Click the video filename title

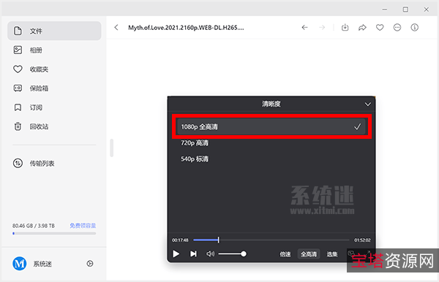186,27
